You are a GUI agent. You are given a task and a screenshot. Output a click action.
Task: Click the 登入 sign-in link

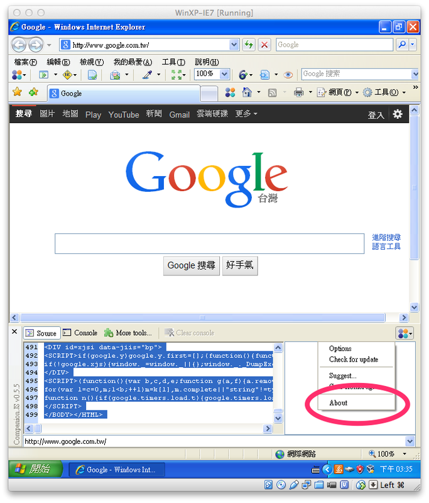(x=376, y=115)
